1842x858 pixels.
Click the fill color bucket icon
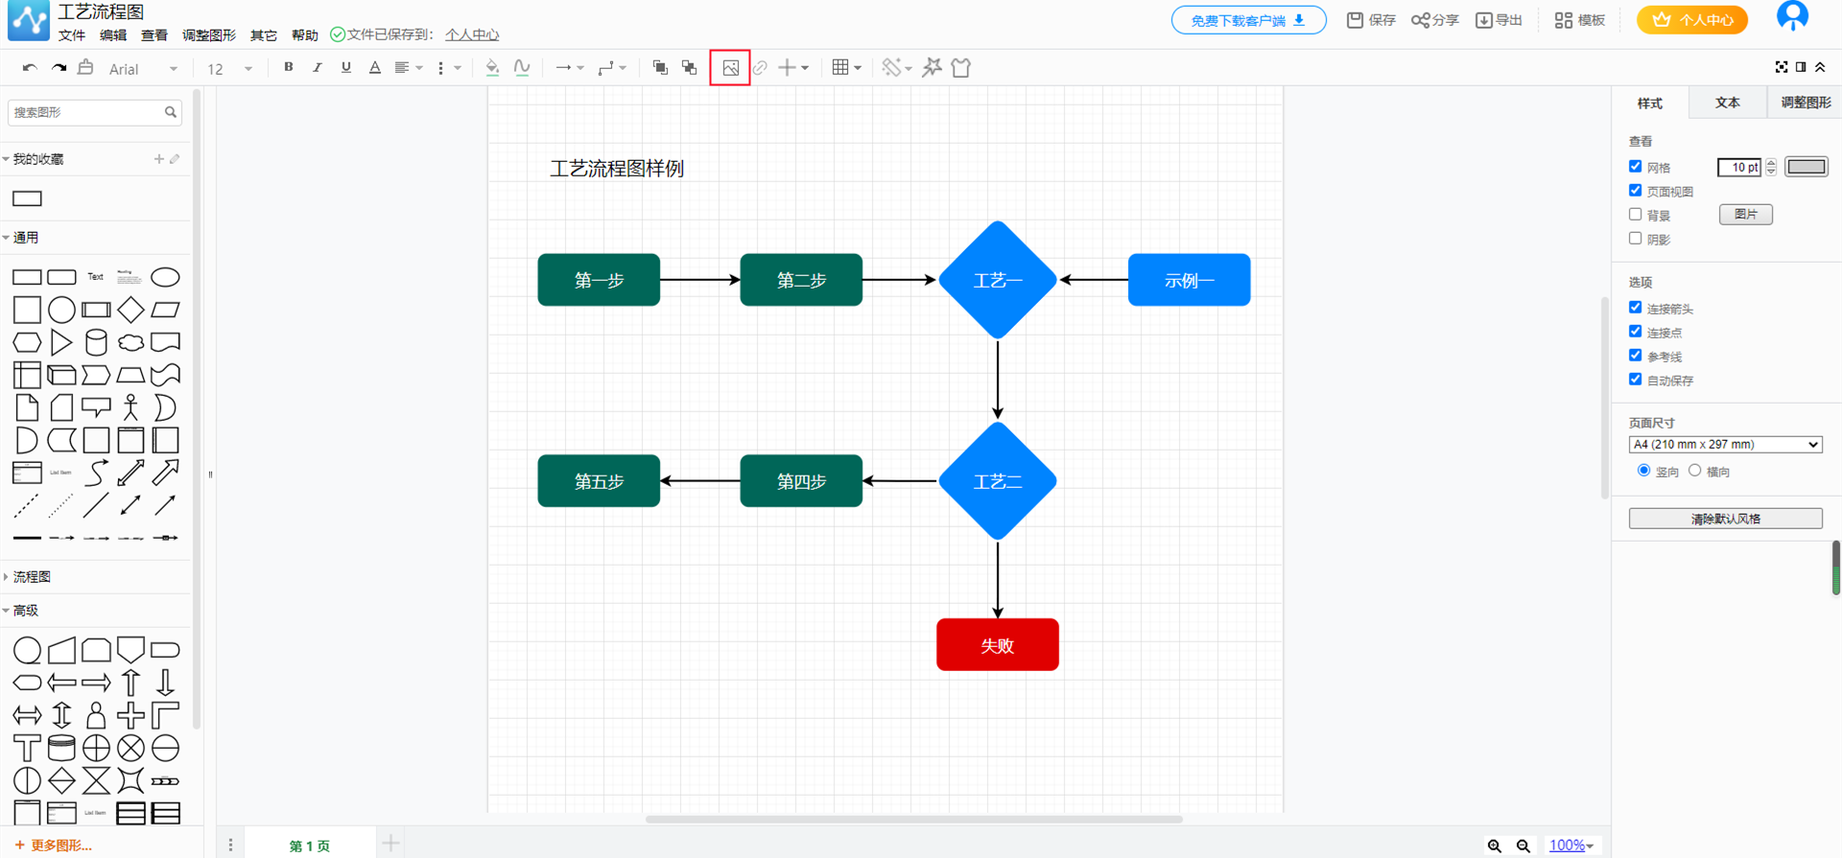[492, 68]
